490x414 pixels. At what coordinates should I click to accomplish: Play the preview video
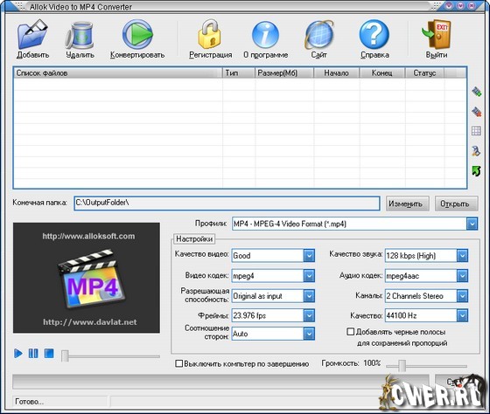(18, 354)
